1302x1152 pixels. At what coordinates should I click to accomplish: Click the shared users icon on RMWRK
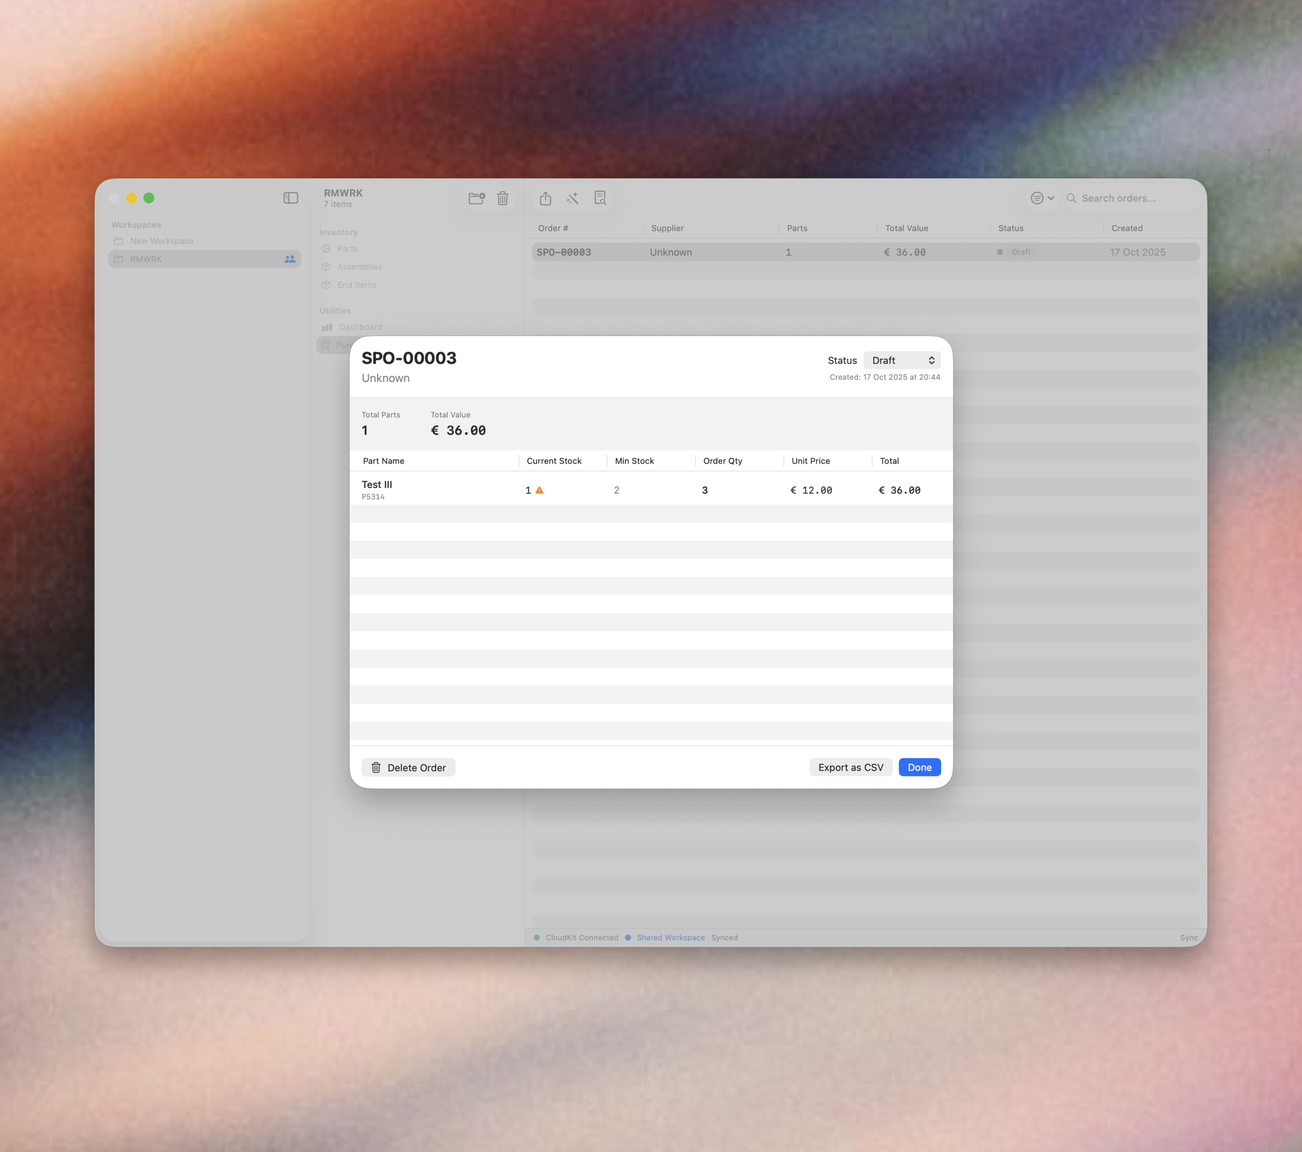(x=290, y=259)
